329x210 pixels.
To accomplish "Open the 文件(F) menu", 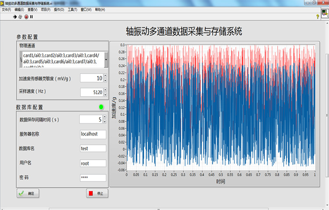I will point(6,9).
